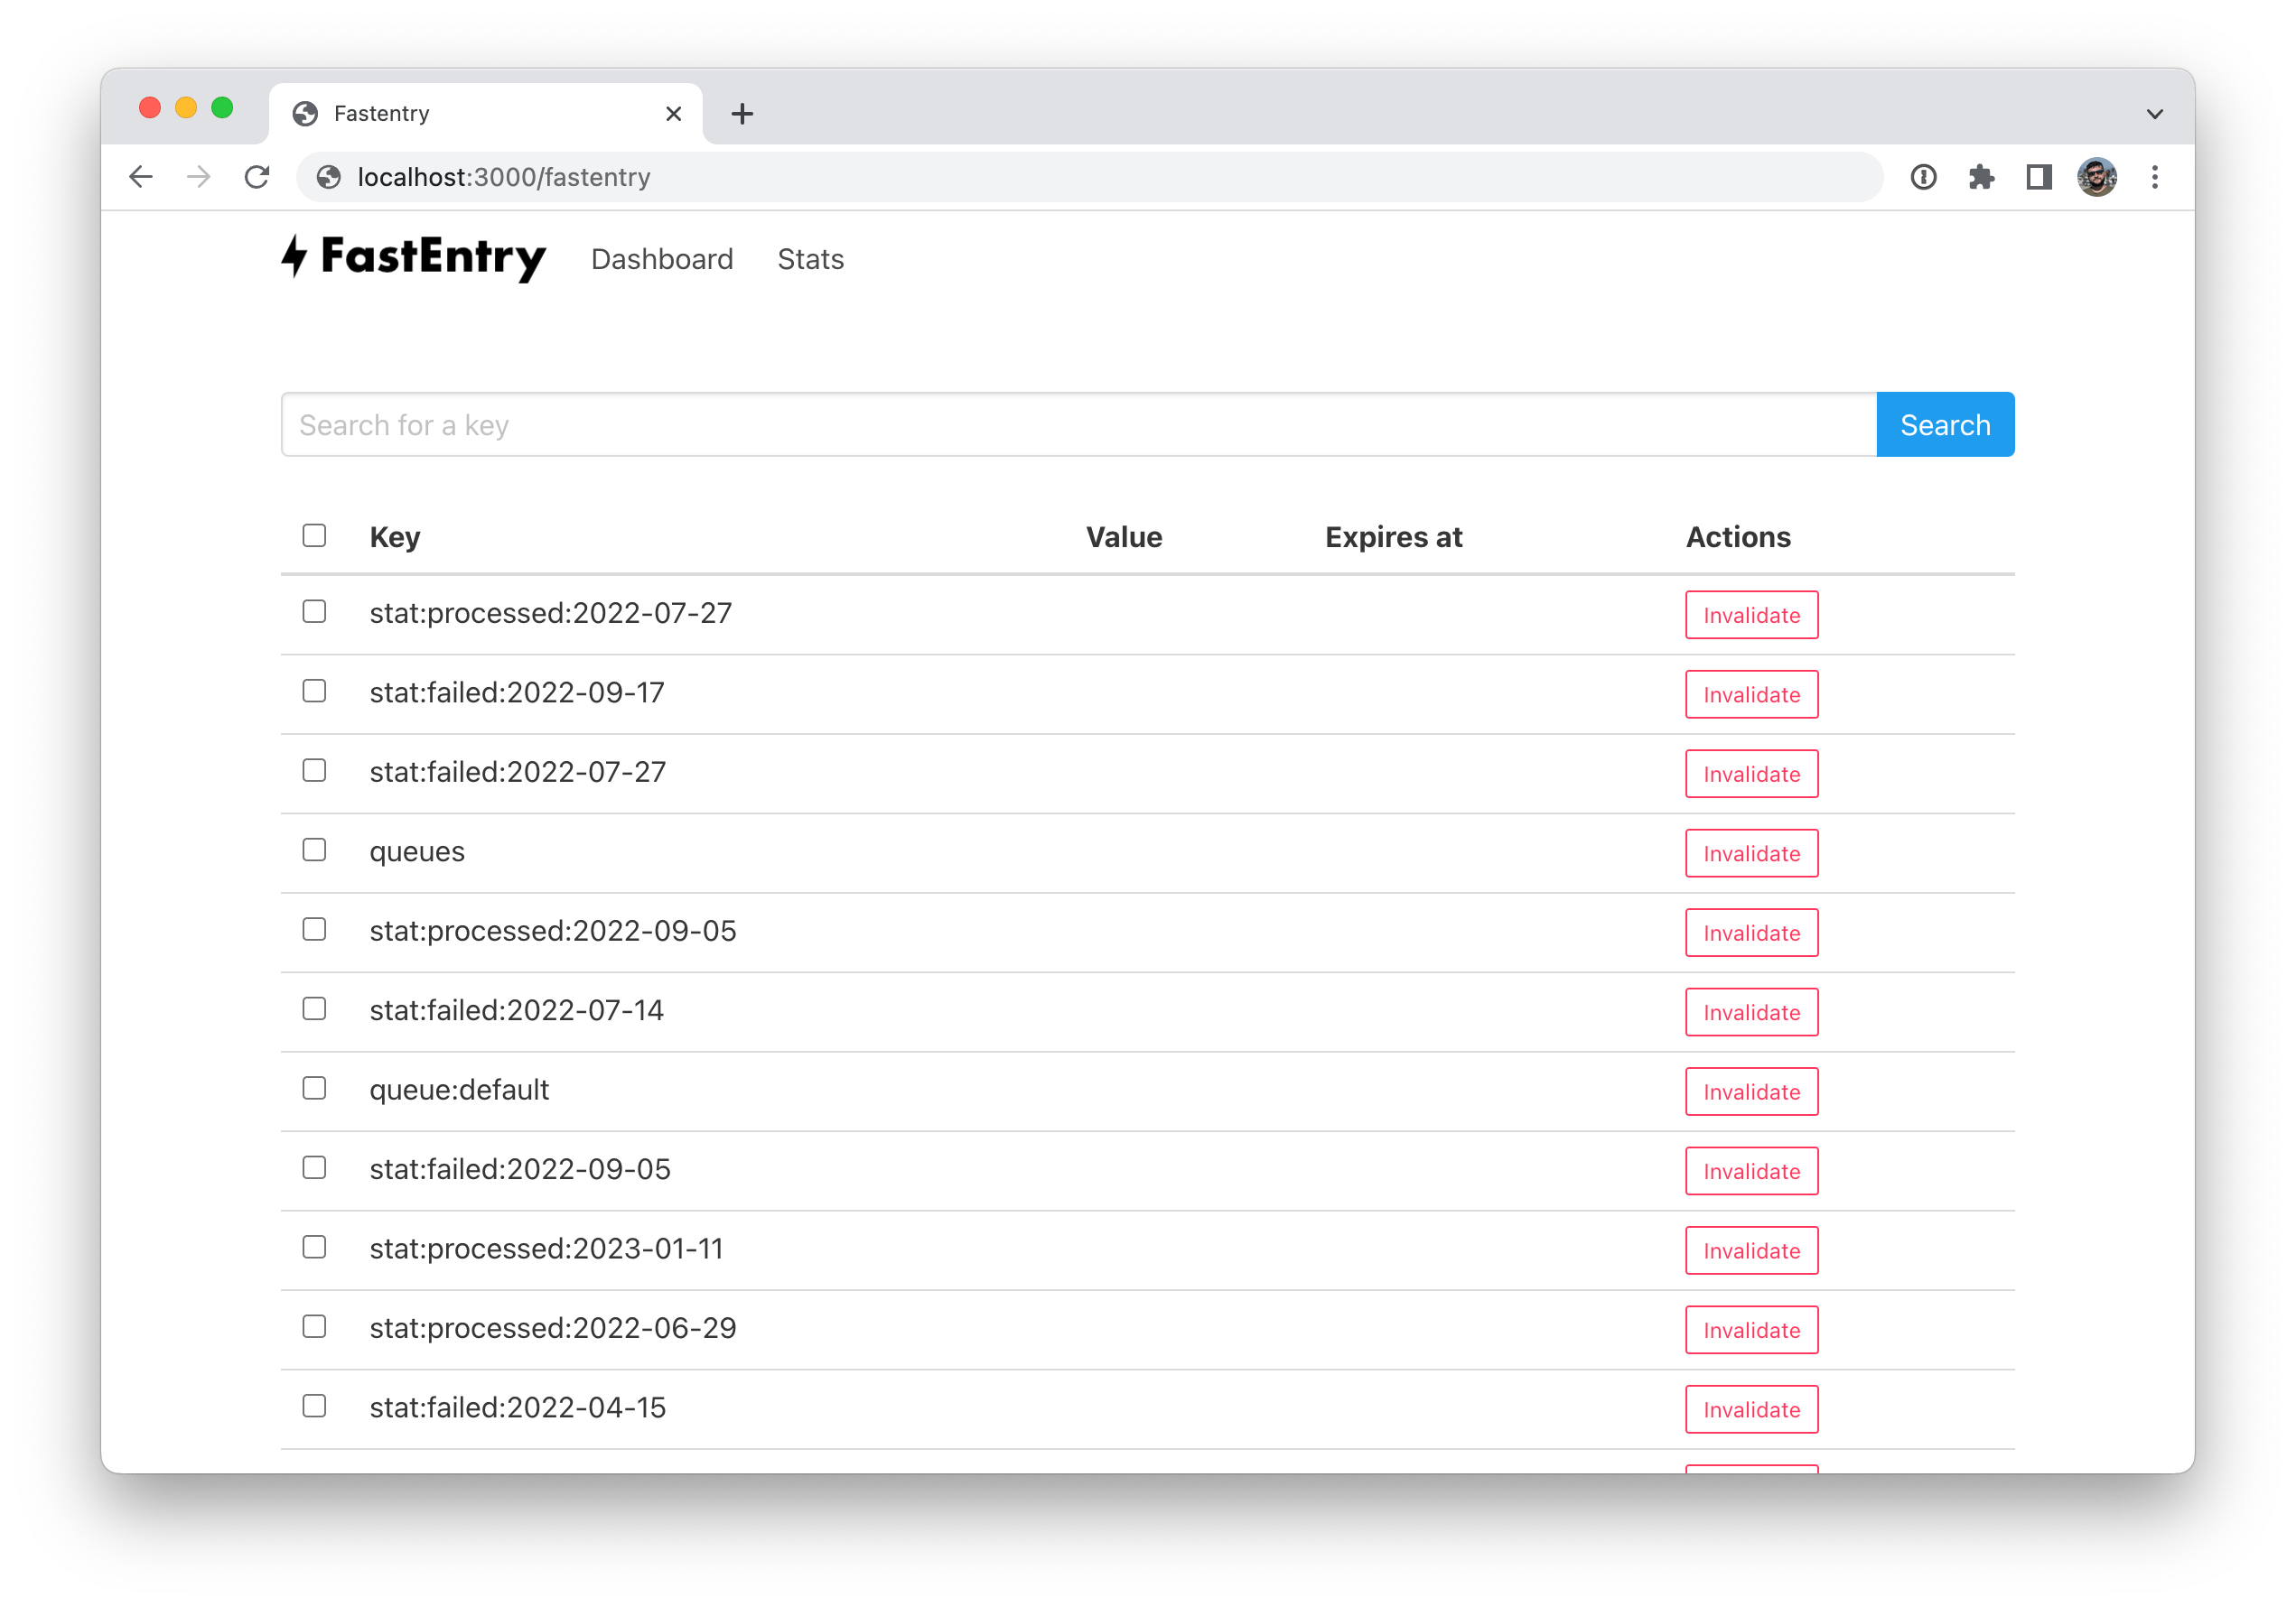The height and width of the screenshot is (1607, 2296).
Task: Open the Stats page
Action: pyautogui.click(x=810, y=259)
